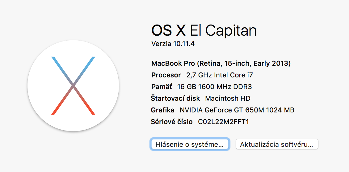Select the Macintosh HD disk name

click(x=228, y=98)
